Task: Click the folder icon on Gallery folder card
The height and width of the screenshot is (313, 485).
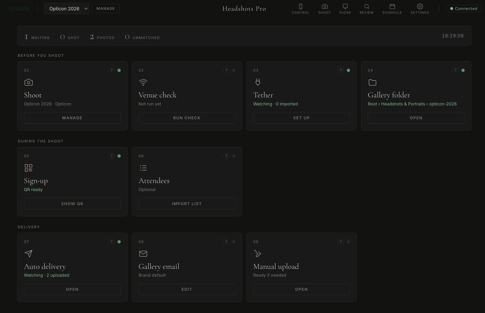Action: (x=372, y=82)
